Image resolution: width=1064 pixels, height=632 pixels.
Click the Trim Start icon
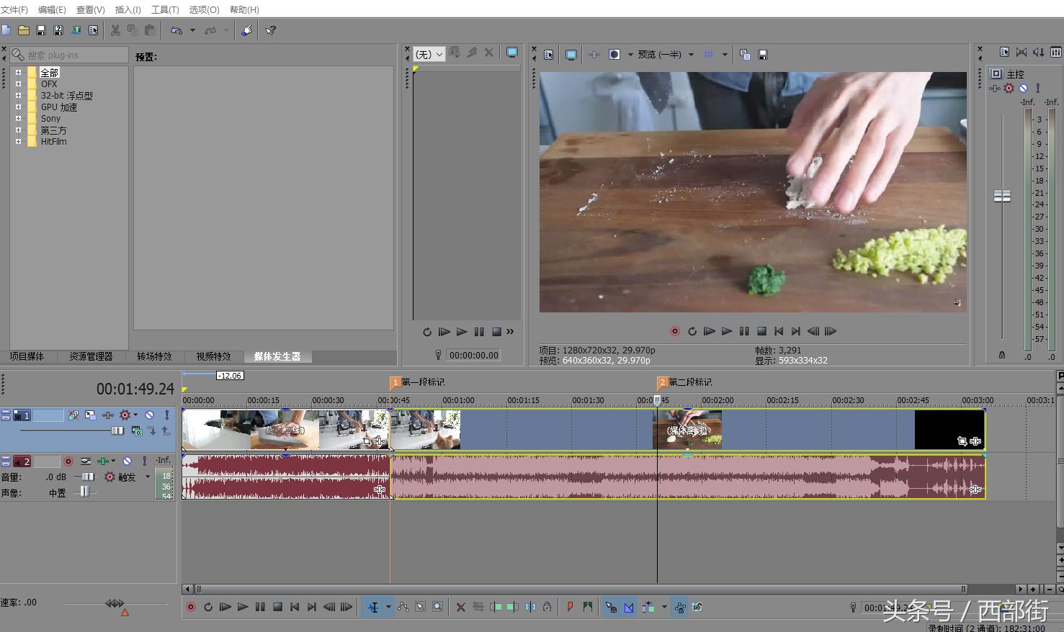point(496,608)
